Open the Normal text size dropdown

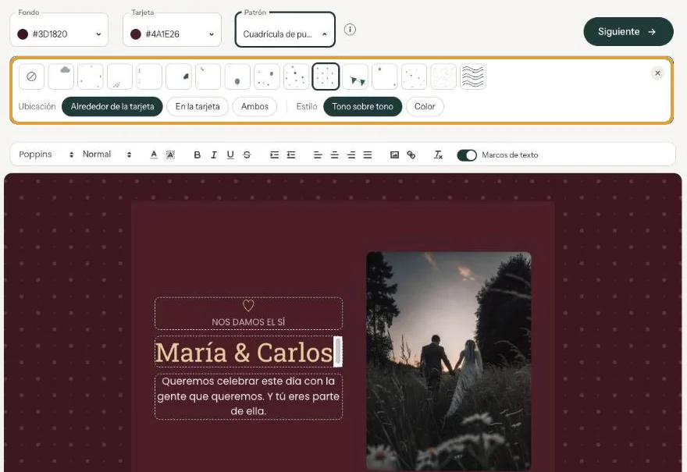[107, 154]
